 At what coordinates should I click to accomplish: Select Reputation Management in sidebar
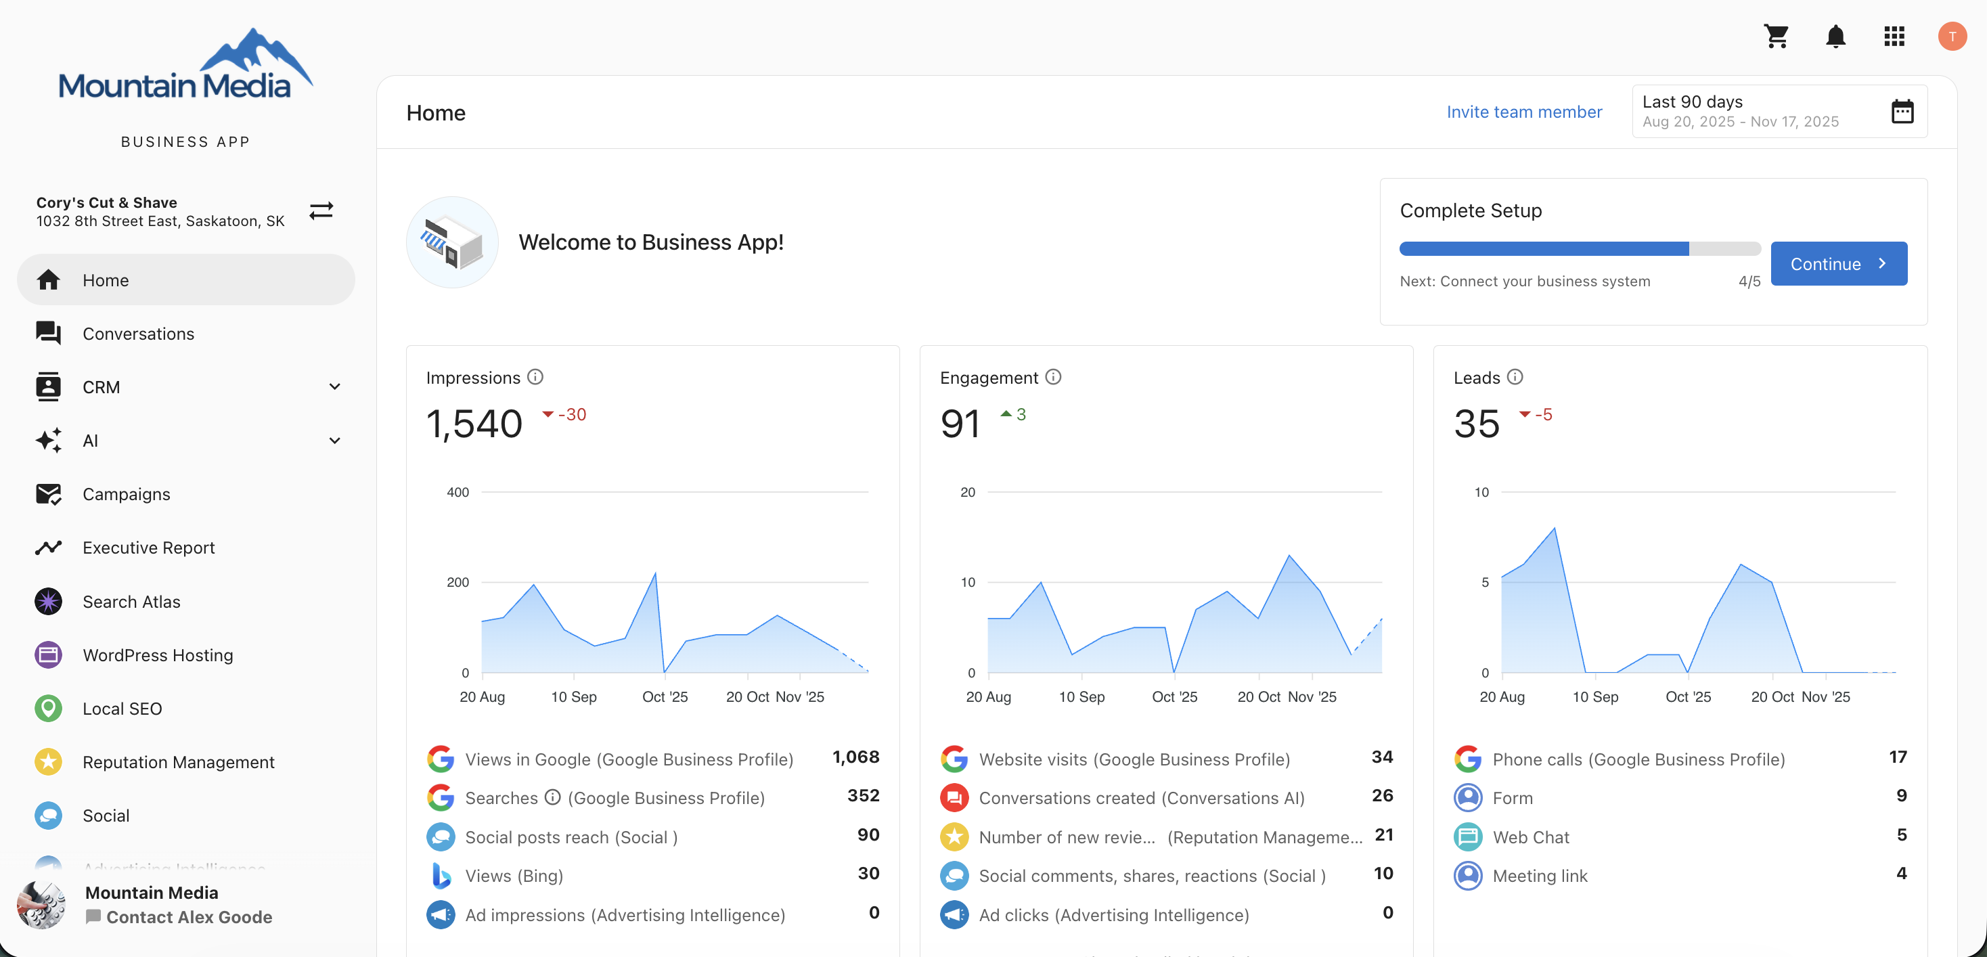pos(178,762)
